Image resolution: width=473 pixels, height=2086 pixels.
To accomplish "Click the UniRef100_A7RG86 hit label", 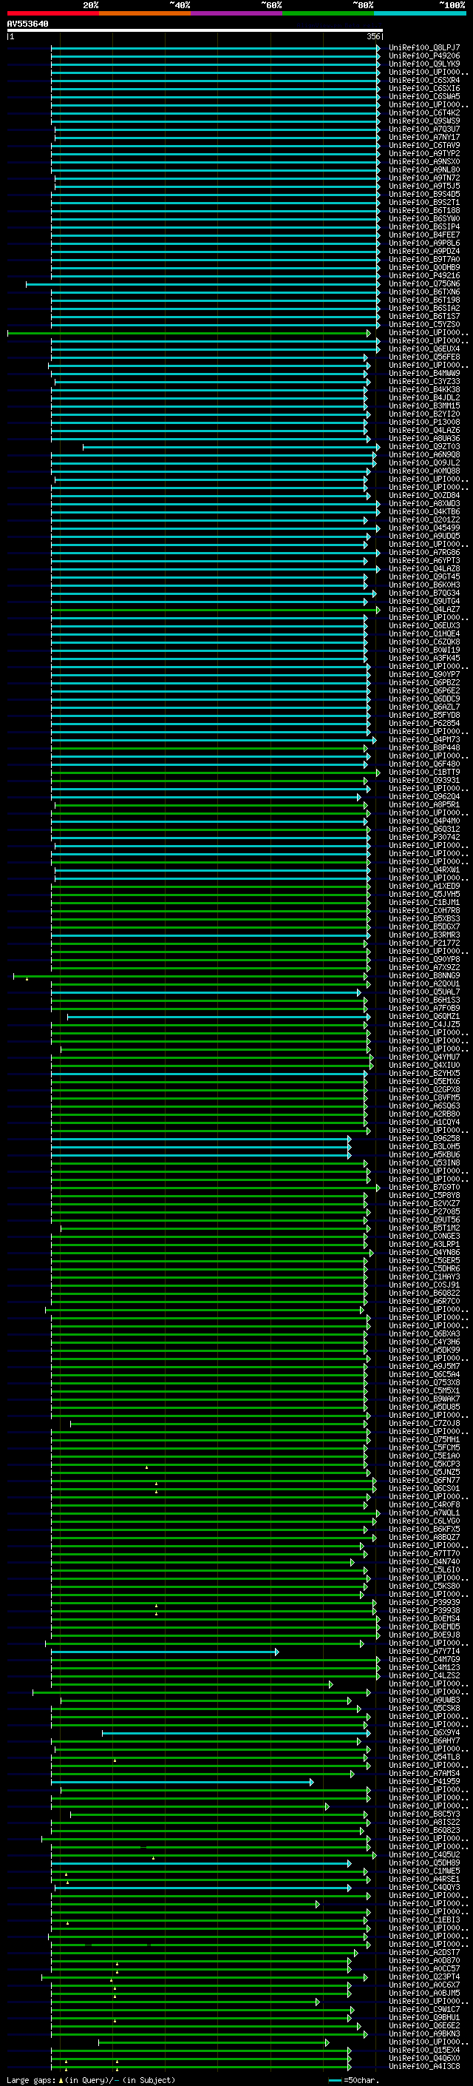I will coord(424,552).
